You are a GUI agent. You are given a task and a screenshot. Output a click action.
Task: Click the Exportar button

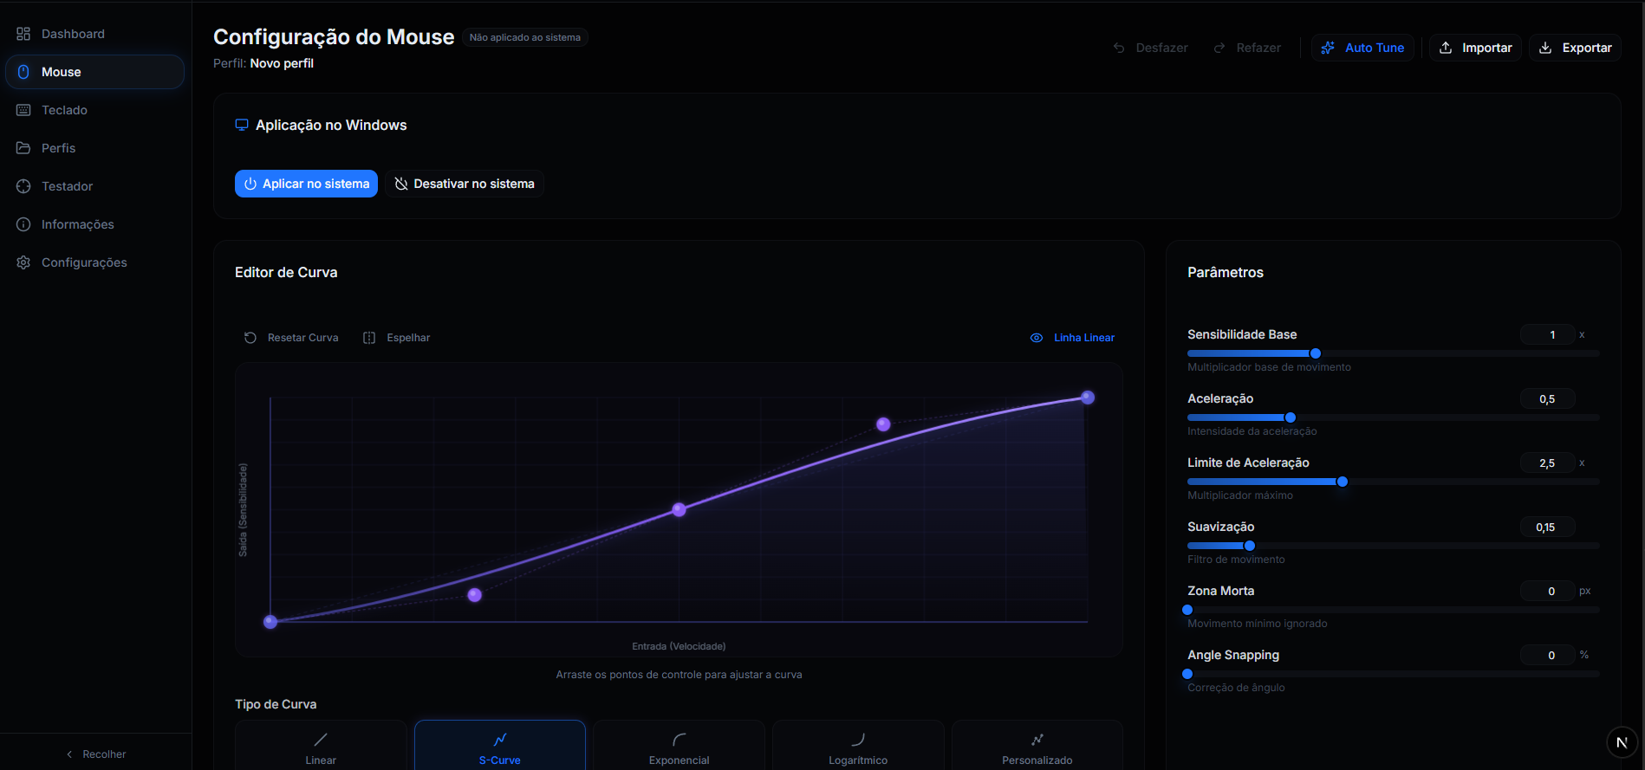pos(1575,48)
